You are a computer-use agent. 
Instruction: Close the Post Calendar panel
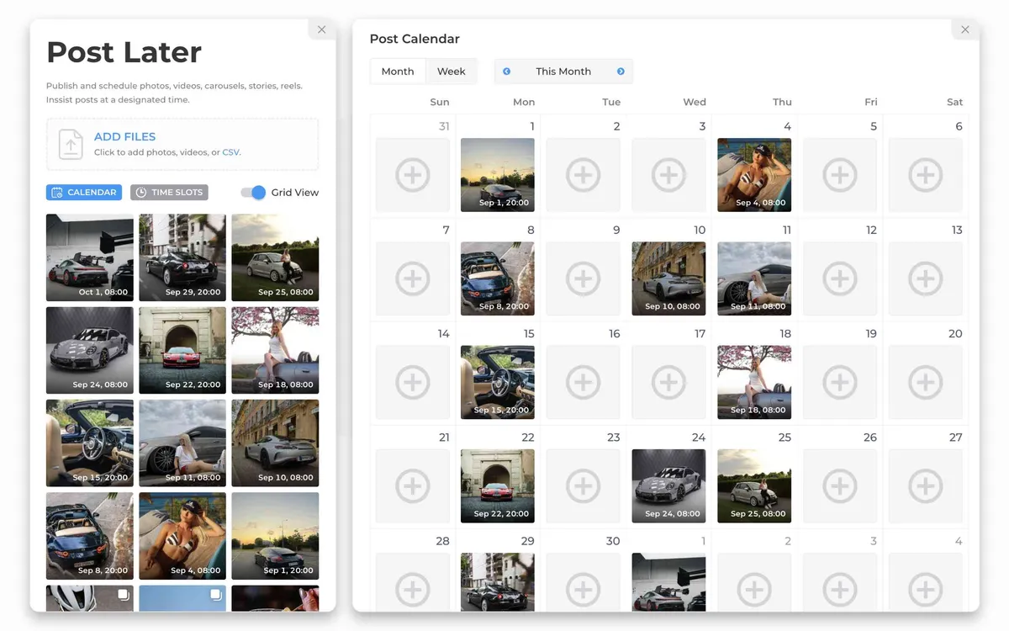[965, 29]
